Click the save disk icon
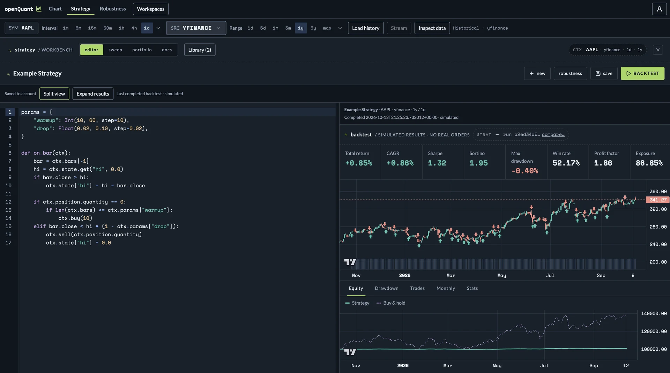670x373 pixels. click(x=598, y=73)
